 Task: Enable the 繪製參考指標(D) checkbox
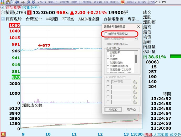point(106,34)
